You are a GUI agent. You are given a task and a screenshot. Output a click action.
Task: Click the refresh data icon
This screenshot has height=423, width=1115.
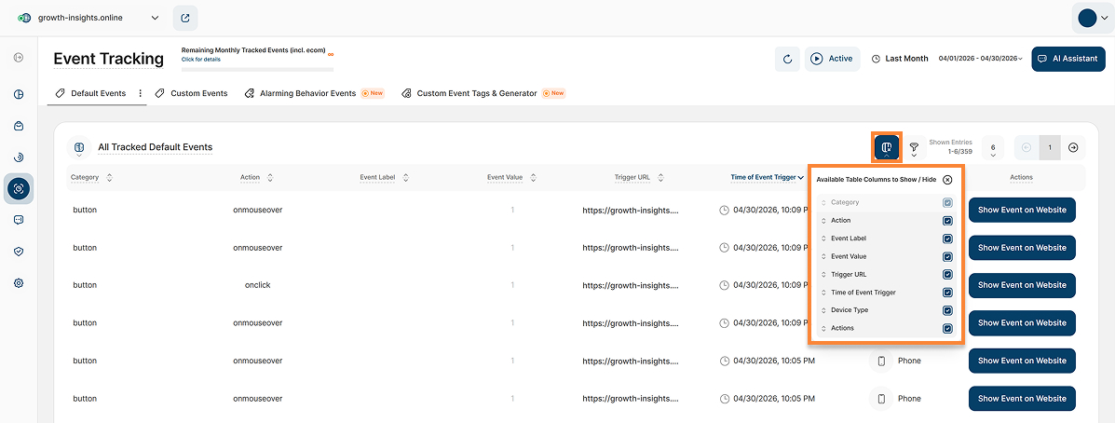[x=787, y=59]
